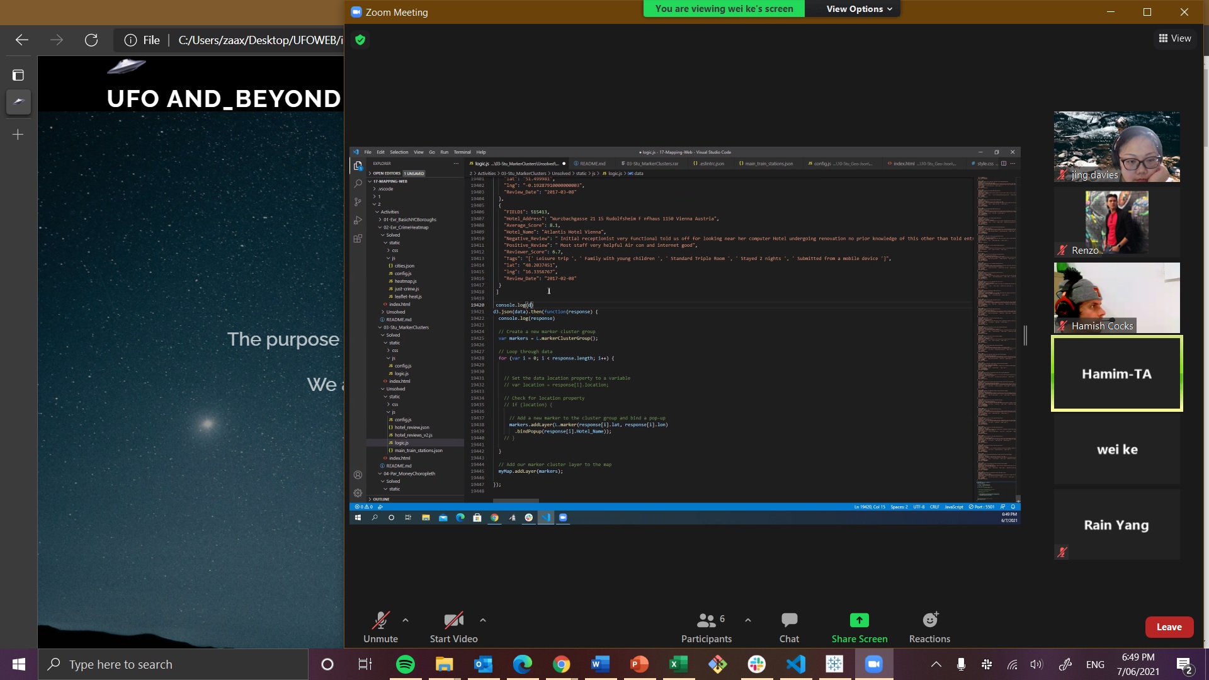Open the View Options dropdown
1209x680 pixels.
pos(859,9)
